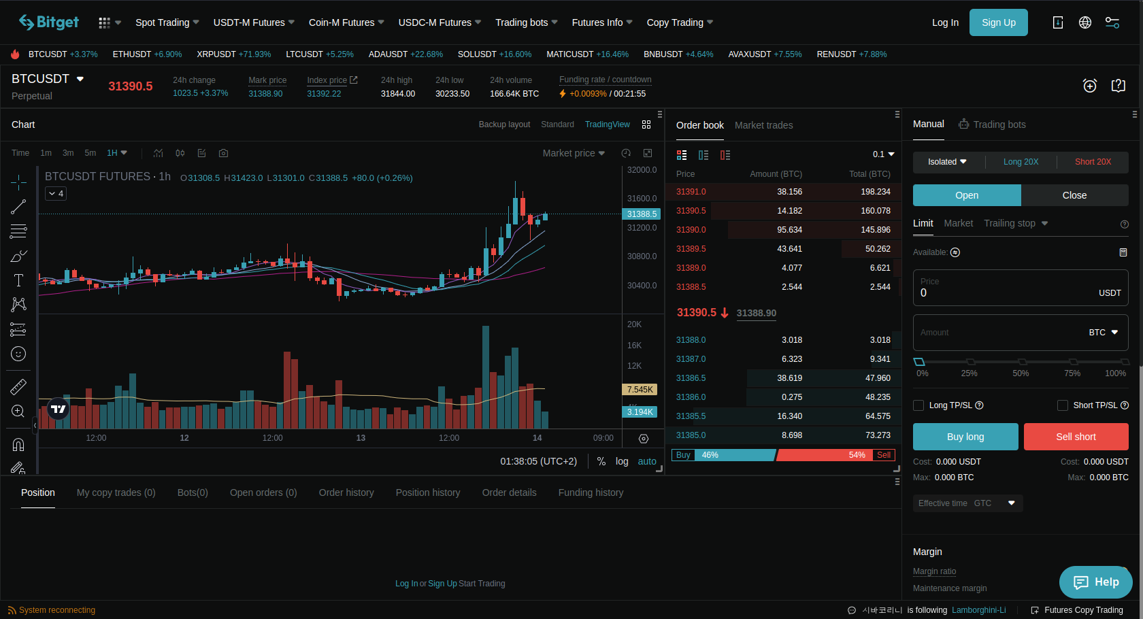The height and width of the screenshot is (619, 1143).
Task: Click the Sell short button
Action: (x=1076, y=437)
